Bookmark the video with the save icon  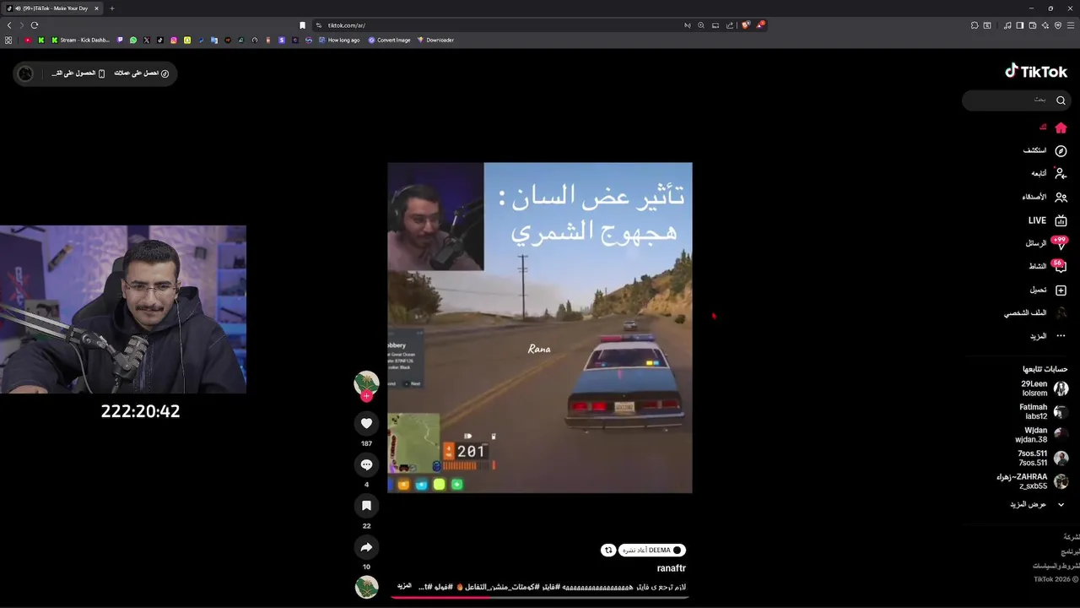[366, 506]
